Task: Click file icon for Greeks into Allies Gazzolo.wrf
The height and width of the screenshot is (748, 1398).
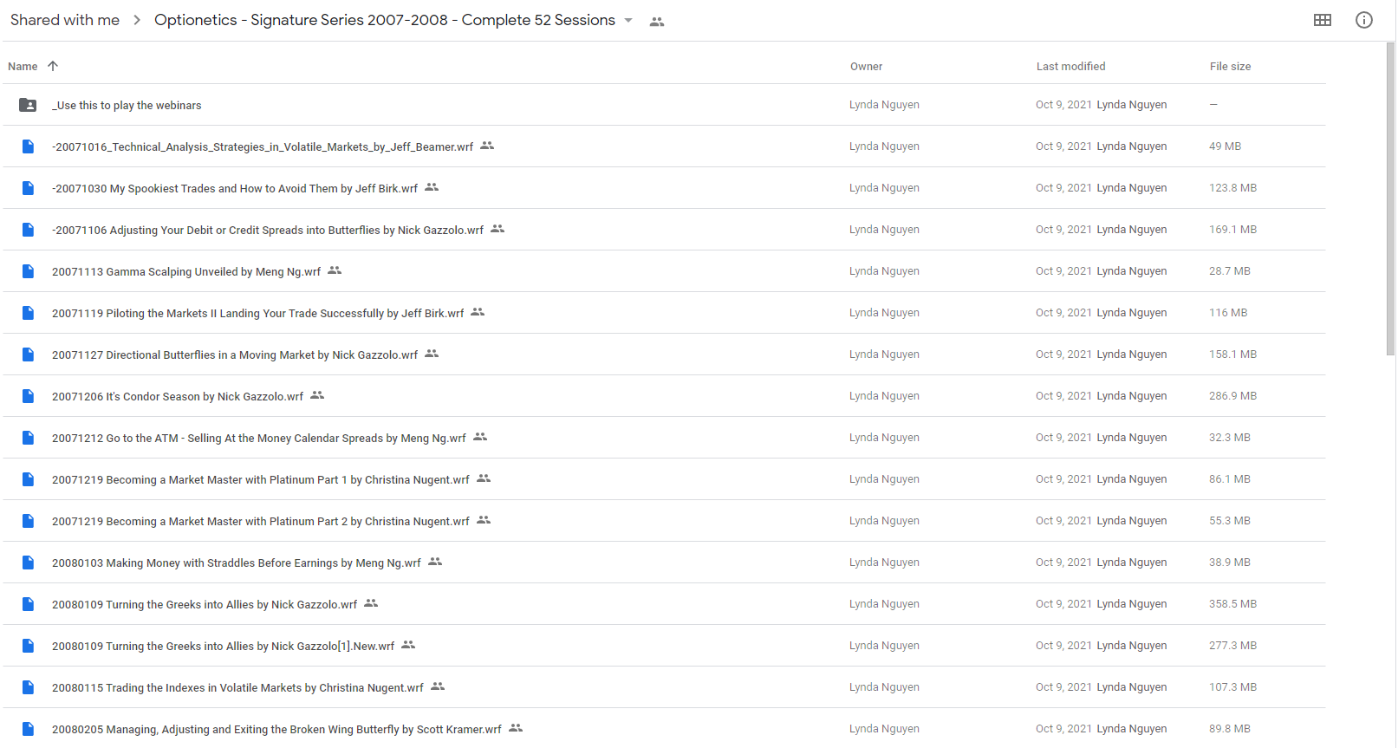Action: [x=28, y=604]
